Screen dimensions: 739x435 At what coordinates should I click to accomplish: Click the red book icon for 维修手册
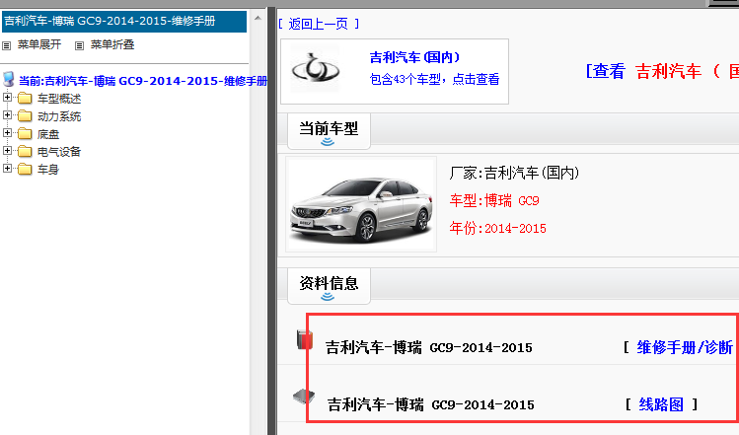[305, 339]
